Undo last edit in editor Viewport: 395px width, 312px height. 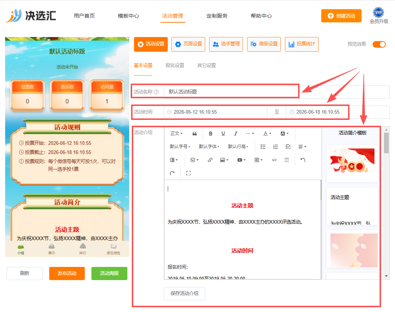pyautogui.click(x=303, y=160)
